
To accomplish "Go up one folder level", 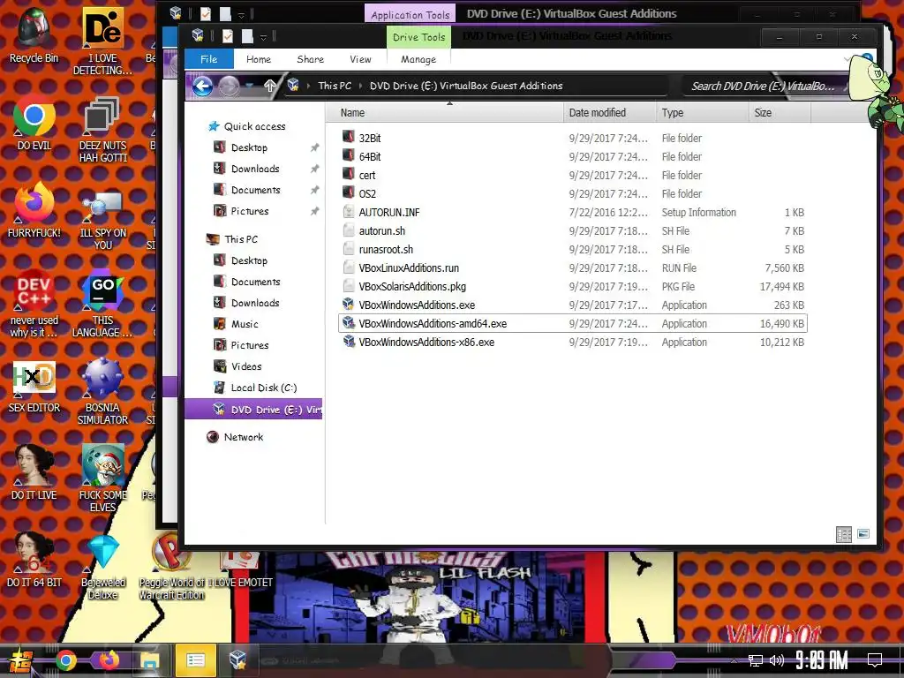I will tap(269, 86).
